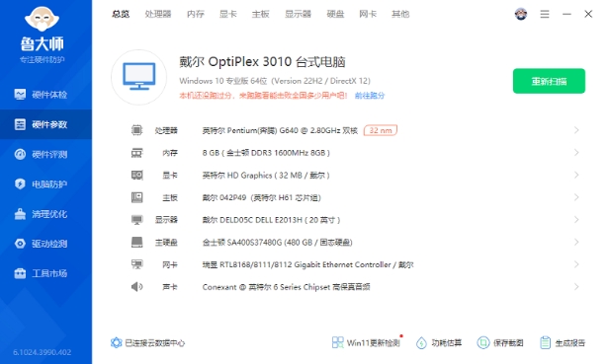Click the 保存截图 screenshot icon
The image size is (611, 364).
tap(483, 342)
